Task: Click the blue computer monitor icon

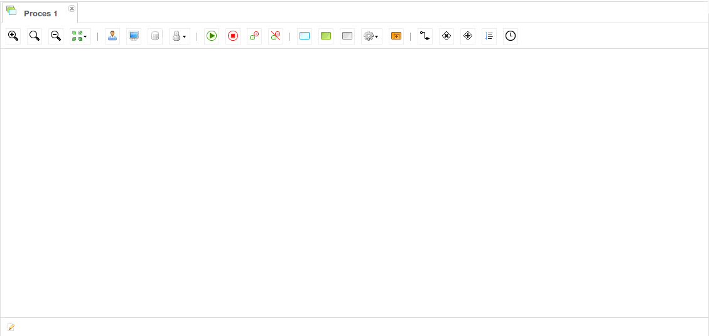Action: click(134, 36)
